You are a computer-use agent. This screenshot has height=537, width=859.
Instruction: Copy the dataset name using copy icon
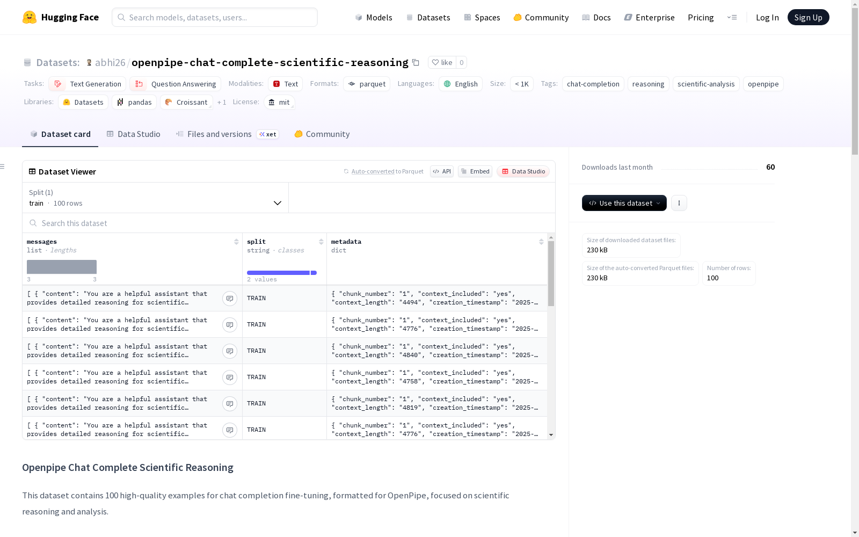pos(416,62)
